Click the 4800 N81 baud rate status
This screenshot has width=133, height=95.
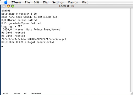point(36,93)
